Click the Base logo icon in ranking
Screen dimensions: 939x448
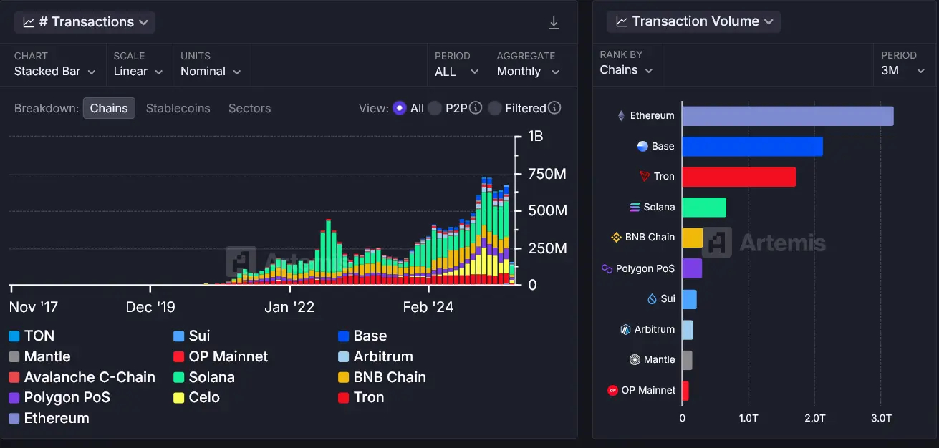coord(642,146)
